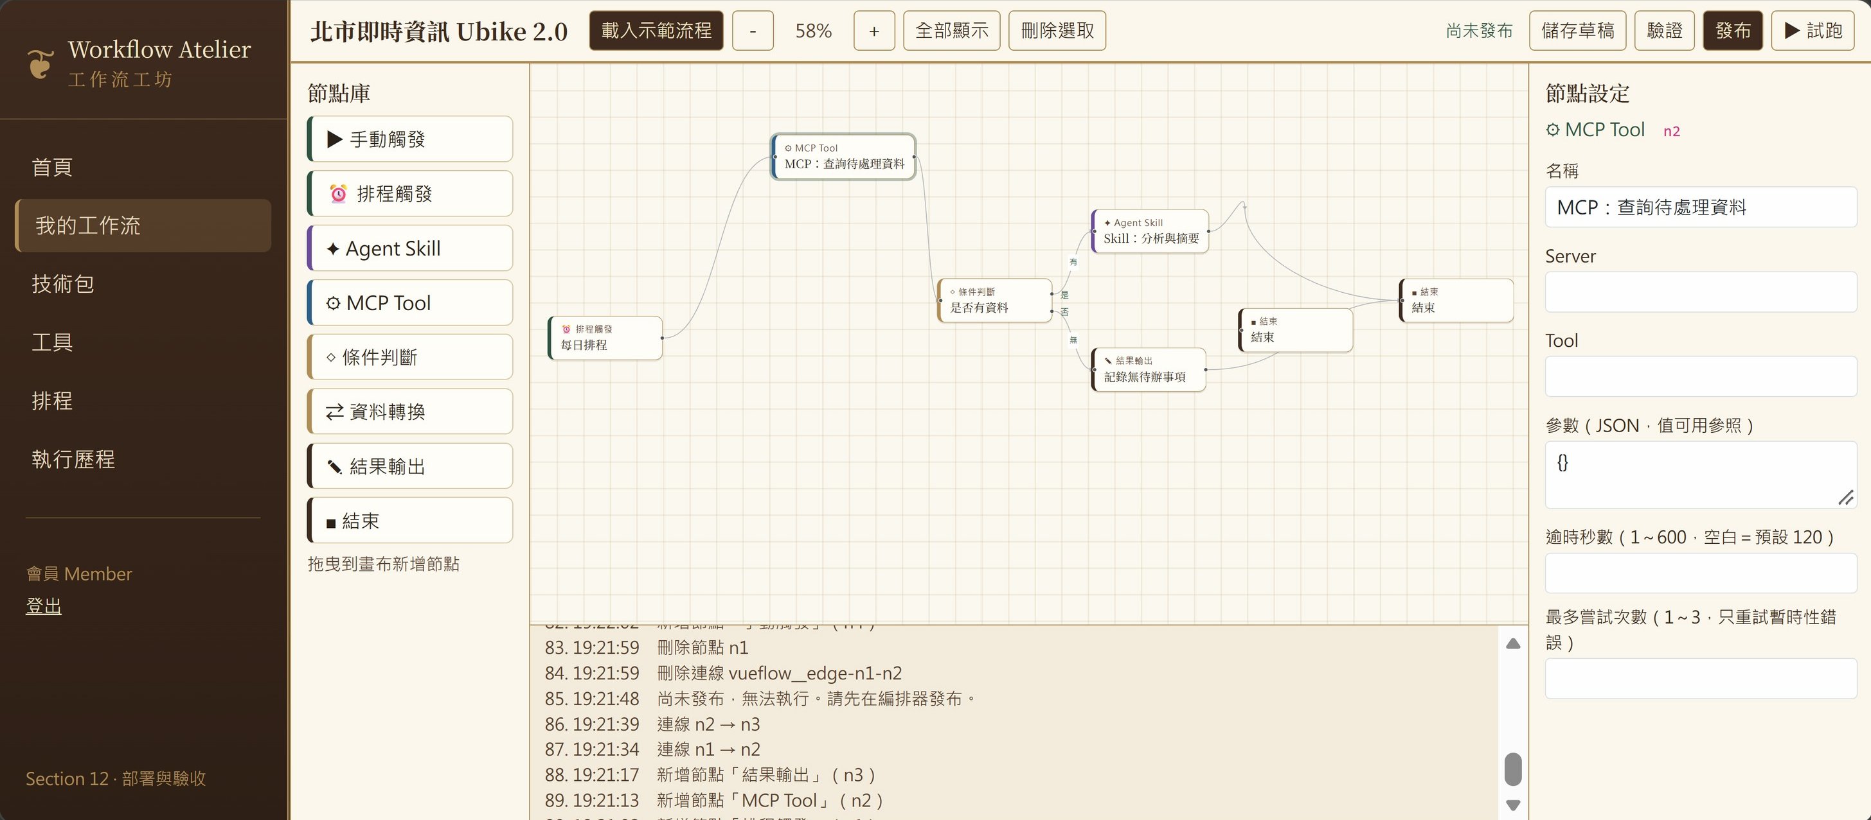Viewport: 1871px width, 820px height.
Task: Pick the MCP Tool node from library
Action: coord(409,302)
